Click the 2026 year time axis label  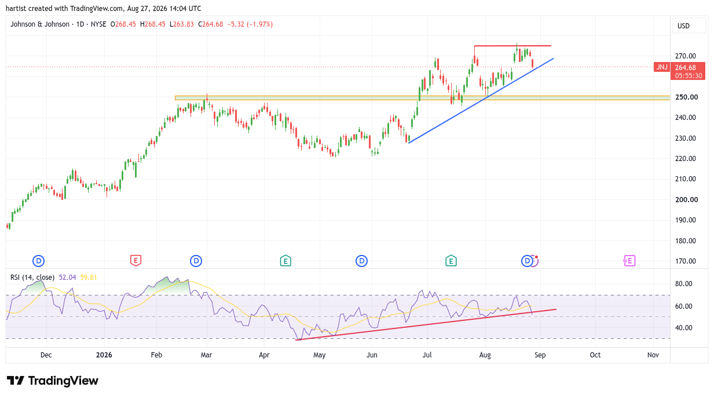click(104, 355)
